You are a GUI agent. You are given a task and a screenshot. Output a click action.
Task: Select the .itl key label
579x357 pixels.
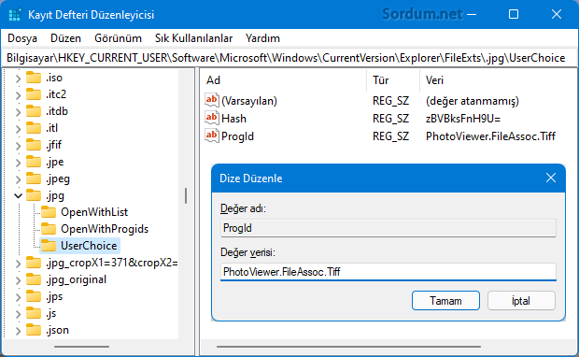(x=51, y=128)
